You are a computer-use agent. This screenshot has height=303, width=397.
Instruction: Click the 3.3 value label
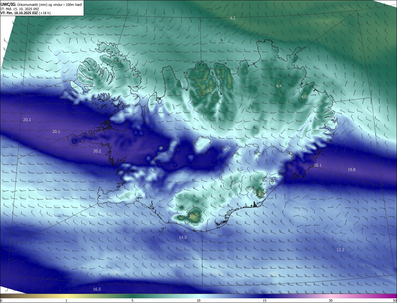click(x=261, y=194)
